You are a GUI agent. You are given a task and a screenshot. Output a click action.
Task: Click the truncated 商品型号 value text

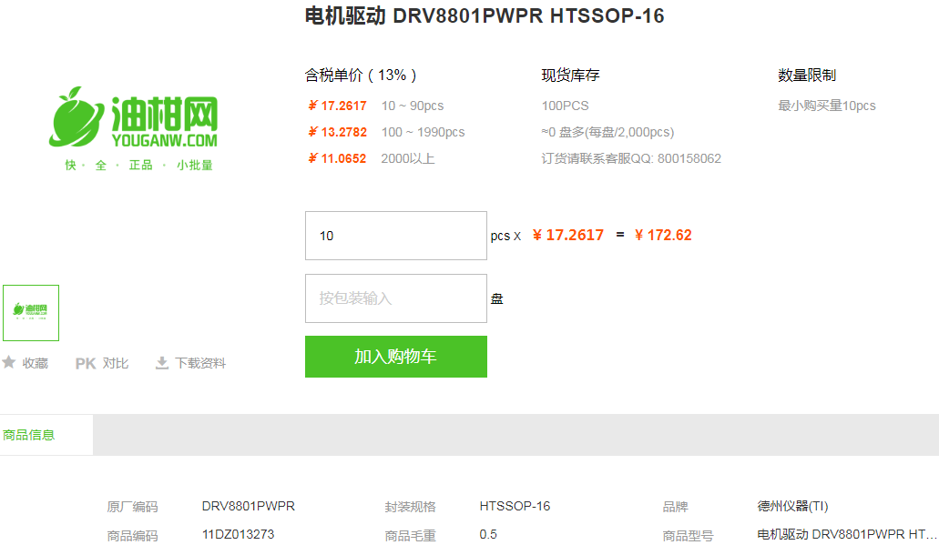coord(846,534)
